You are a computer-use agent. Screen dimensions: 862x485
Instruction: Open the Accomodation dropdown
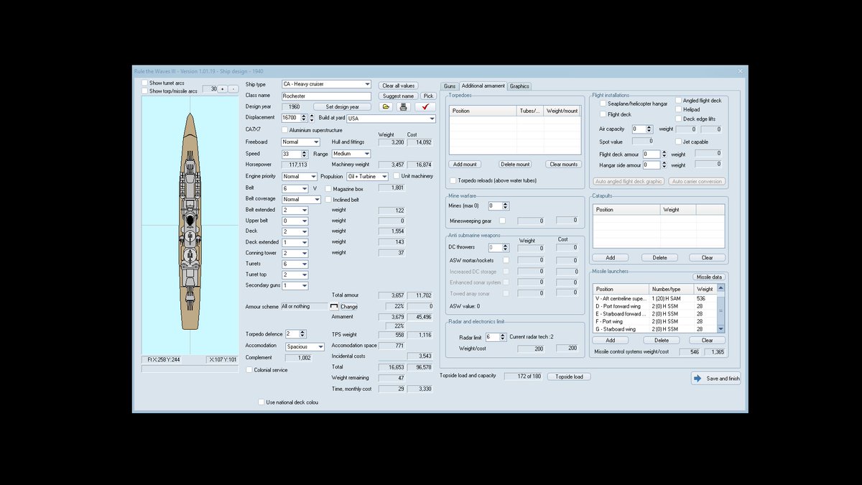tap(320, 347)
